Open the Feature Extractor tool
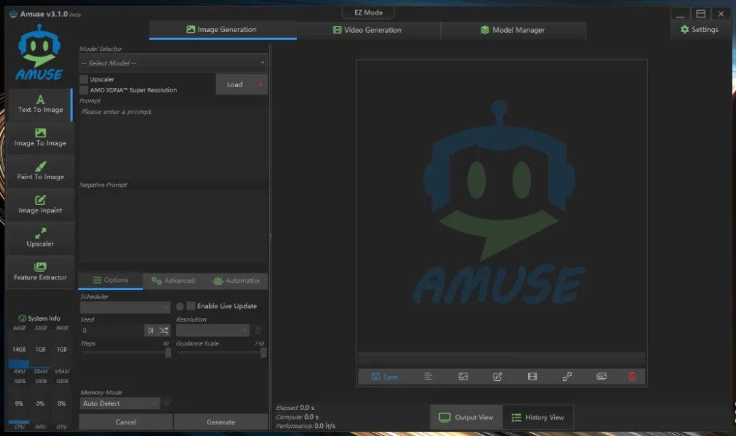The image size is (736, 436). (x=40, y=271)
